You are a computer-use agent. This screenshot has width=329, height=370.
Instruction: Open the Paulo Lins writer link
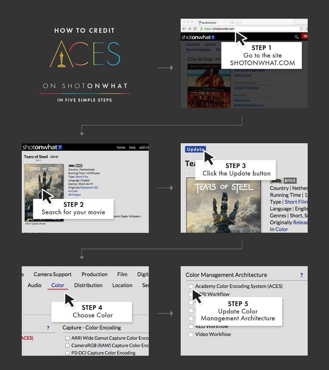point(242,100)
